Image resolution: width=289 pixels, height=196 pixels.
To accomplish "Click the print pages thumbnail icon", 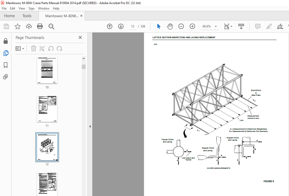I will (x=42, y=49).
